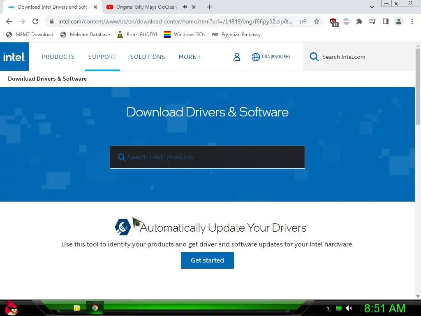Expand the MORE + menu
The image size is (421, 316).
click(x=190, y=57)
